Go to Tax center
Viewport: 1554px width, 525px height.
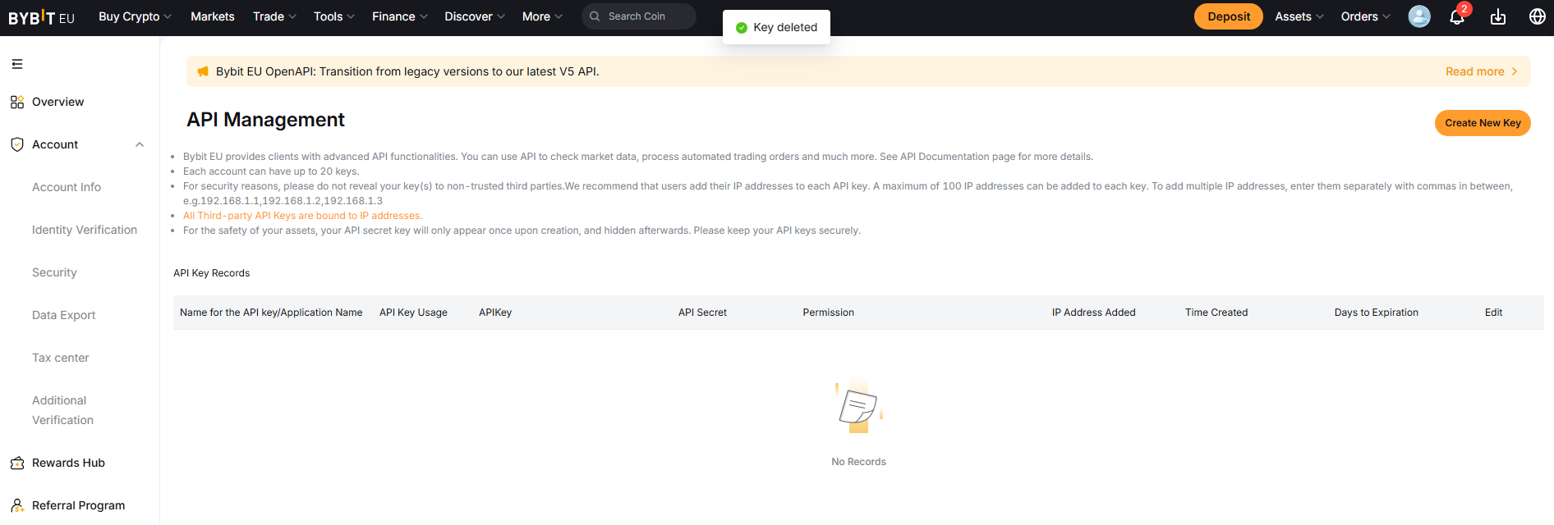coord(61,358)
